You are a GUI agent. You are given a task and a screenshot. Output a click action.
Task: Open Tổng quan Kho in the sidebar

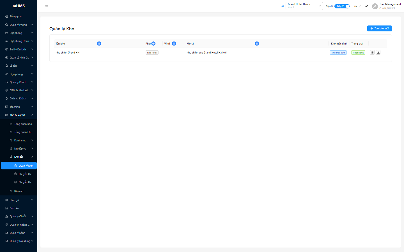(23, 124)
